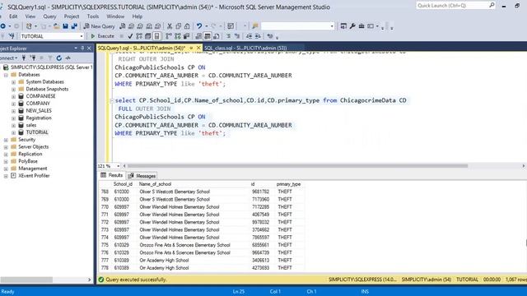Viewport: 527px width, 296px height.
Task: Click the New Query toolbar button
Action: coord(99,26)
